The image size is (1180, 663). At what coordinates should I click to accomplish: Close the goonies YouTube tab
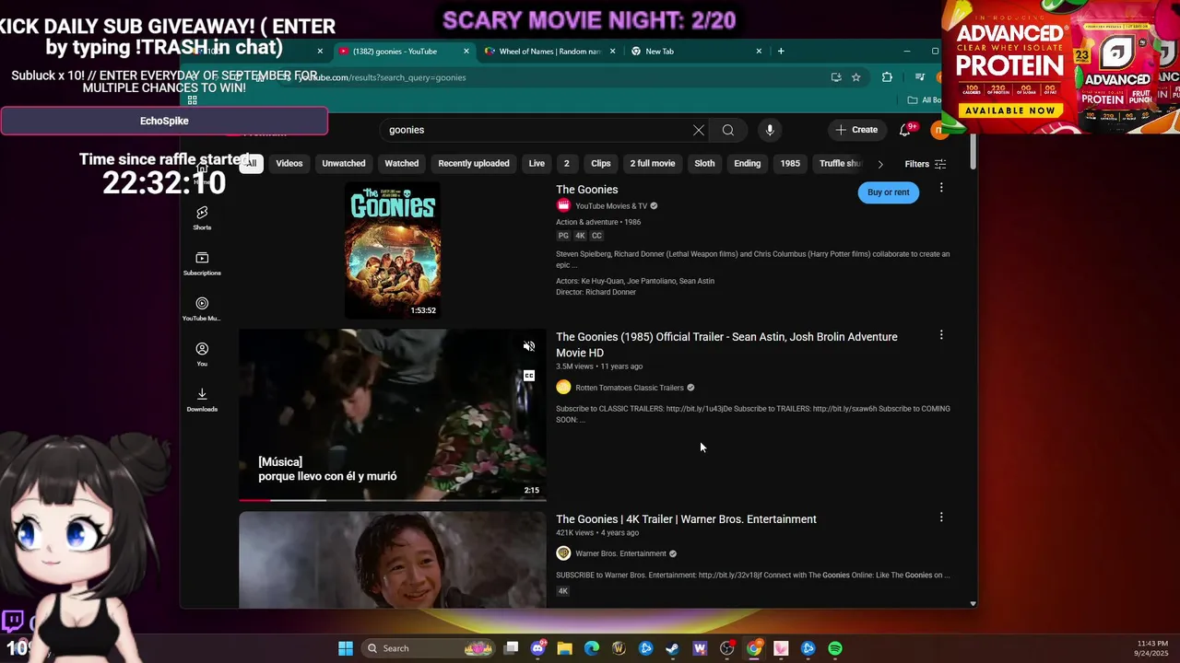tap(466, 52)
